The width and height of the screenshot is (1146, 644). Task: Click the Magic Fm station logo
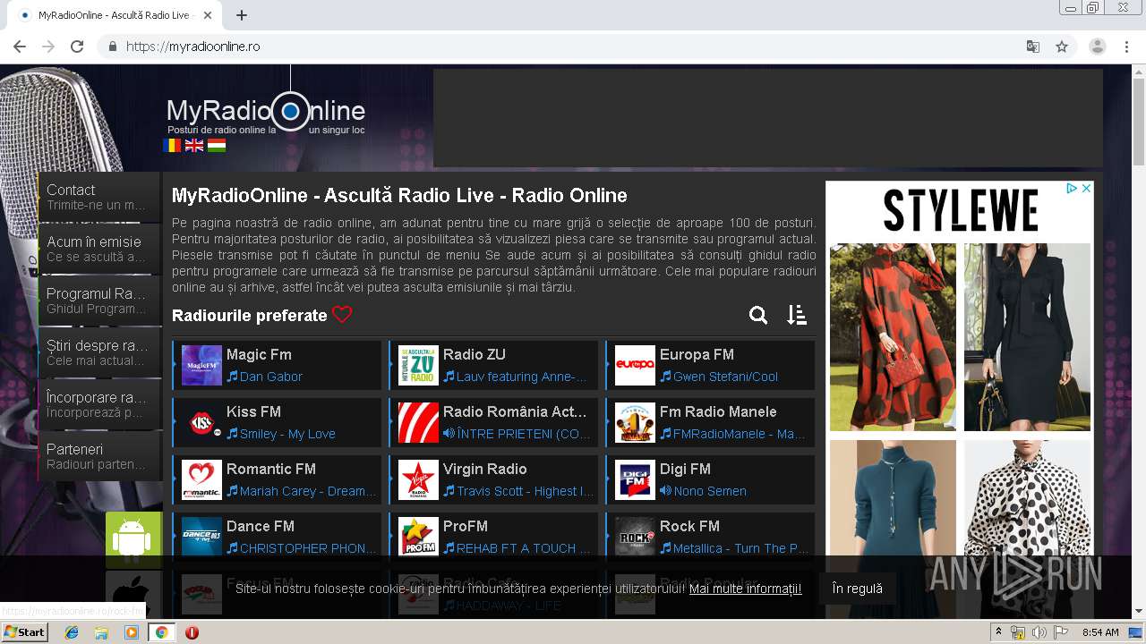(x=201, y=366)
